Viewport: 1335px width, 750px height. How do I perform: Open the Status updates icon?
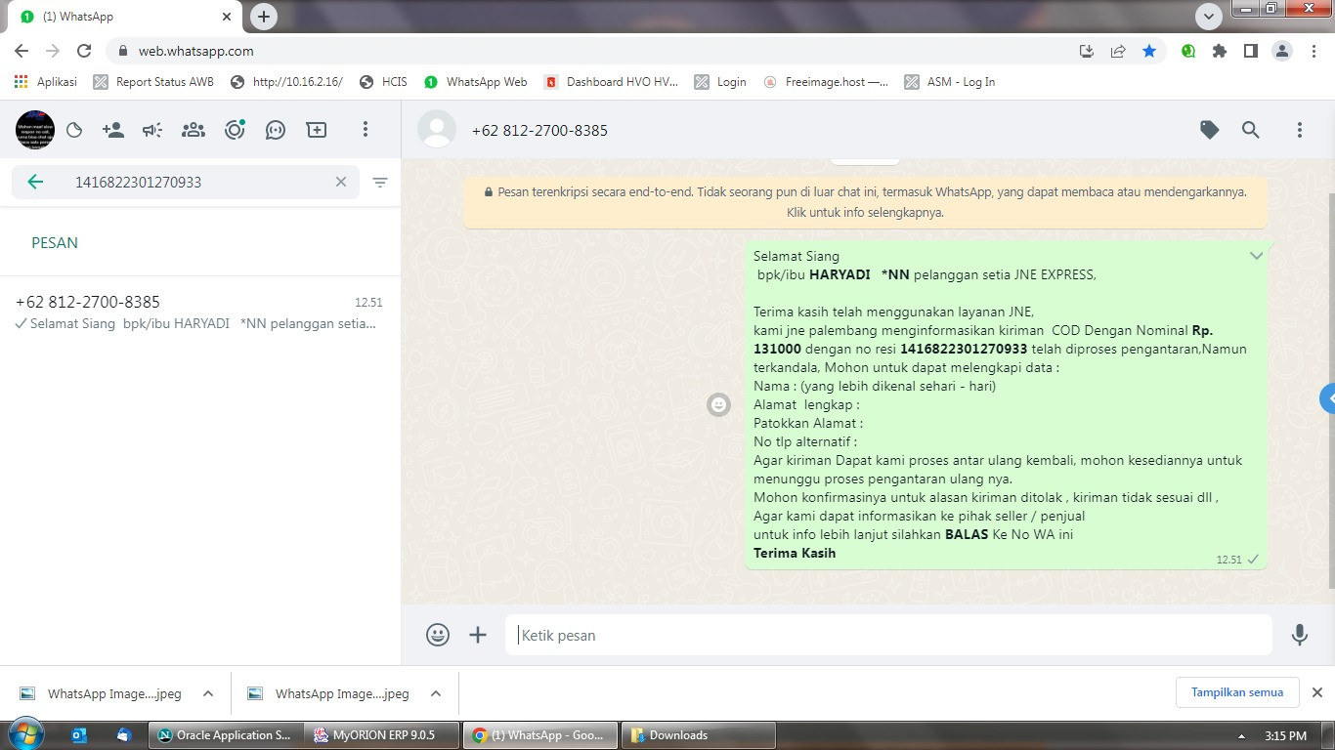click(x=235, y=130)
